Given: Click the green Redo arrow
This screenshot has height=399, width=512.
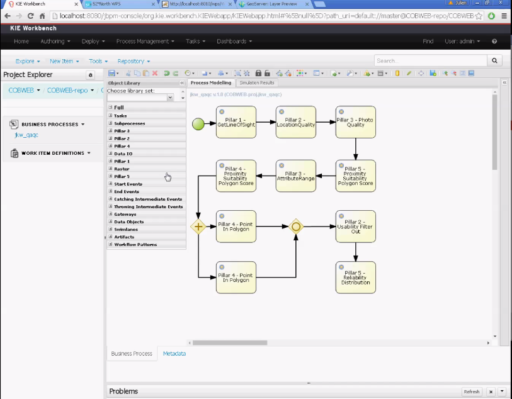Looking at the screenshot, I should click(x=175, y=73).
